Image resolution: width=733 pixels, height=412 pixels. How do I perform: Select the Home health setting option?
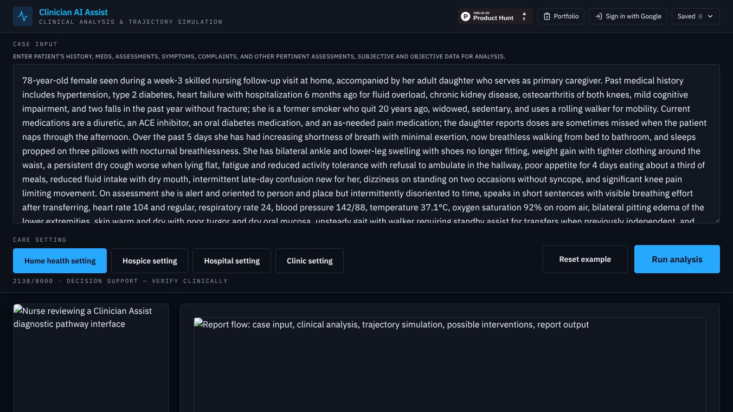tap(60, 261)
